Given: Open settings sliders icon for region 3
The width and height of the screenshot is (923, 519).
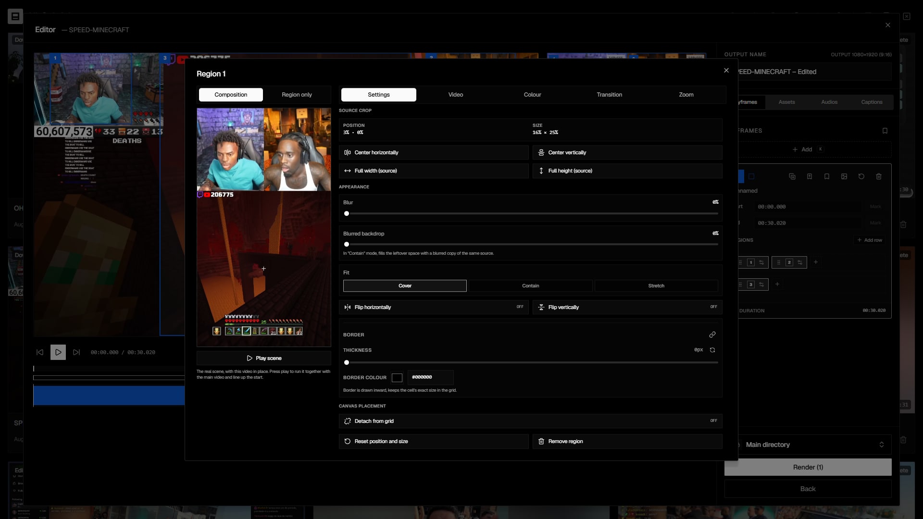Looking at the screenshot, I should (x=761, y=284).
